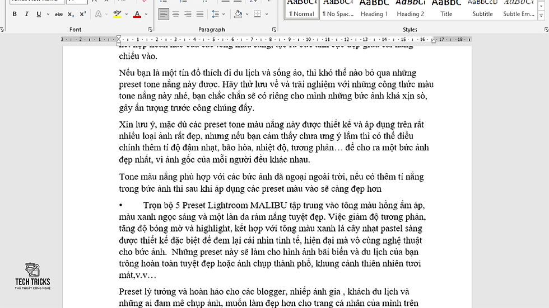Apply the No Spacing style
The width and height of the screenshot is (549, 308).
(338, 9)
